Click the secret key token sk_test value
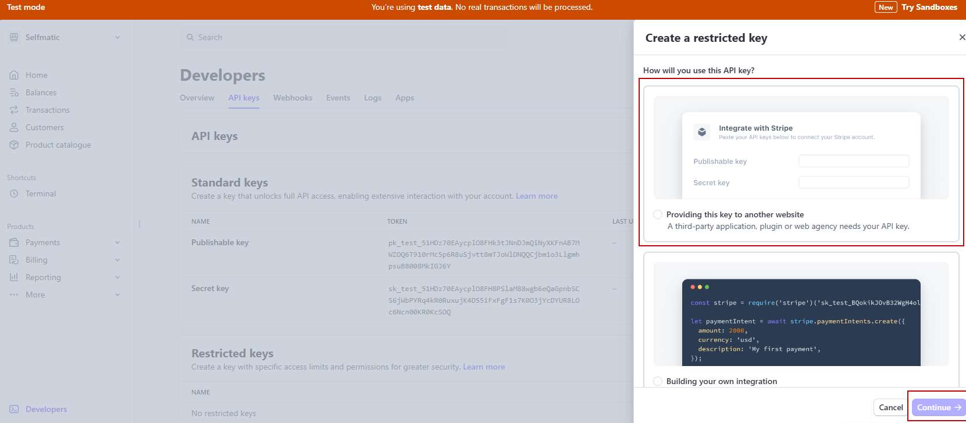The height and width of the screenshot is (423, 966). coord(484,300)
